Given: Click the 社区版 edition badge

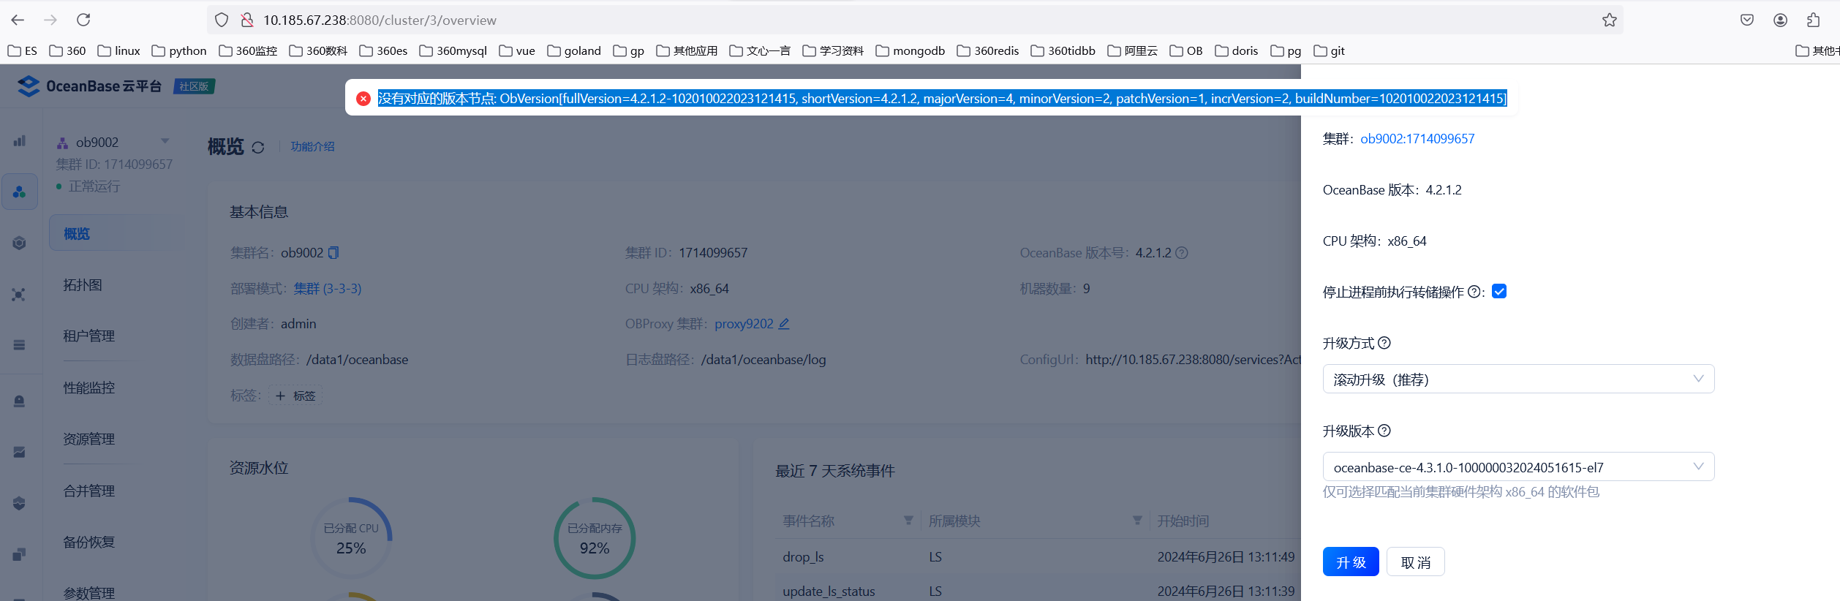Looking at the screenshot, I should (194, 86).
